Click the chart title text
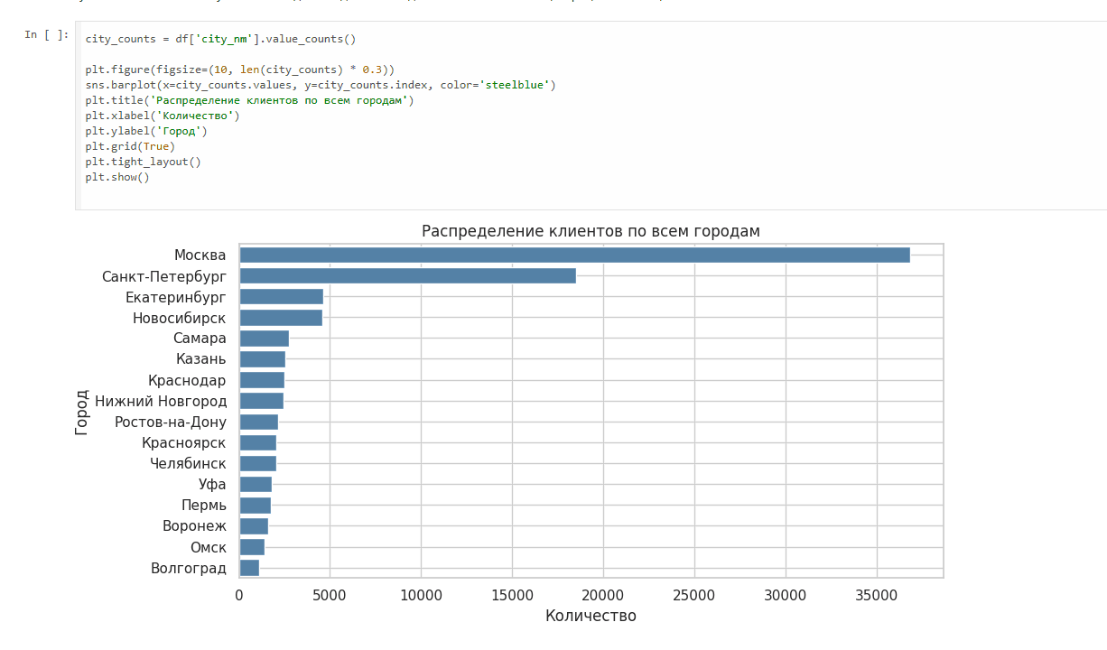The height and width of the screenshot is (650, 1107). (x=591, y=231)
